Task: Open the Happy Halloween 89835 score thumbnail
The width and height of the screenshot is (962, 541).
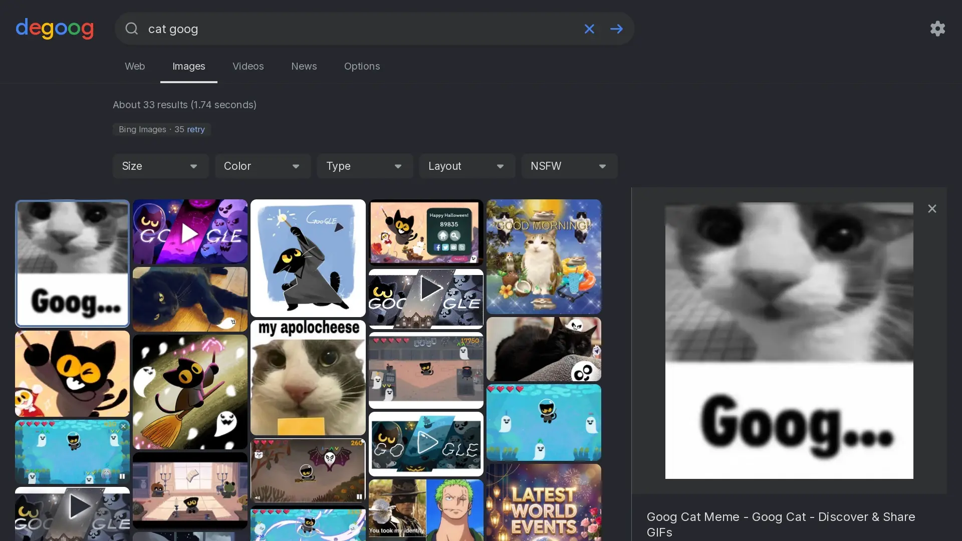Action: click(426, 232)
